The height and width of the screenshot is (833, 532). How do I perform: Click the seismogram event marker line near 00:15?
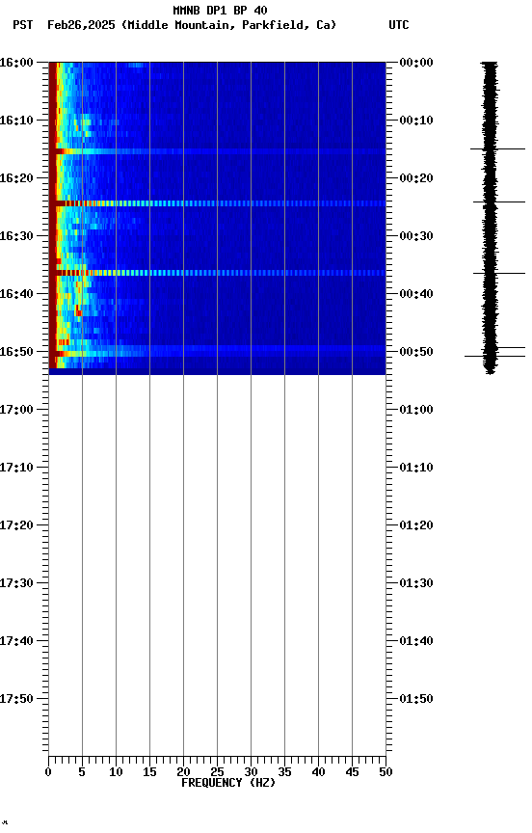coord(497,149)
